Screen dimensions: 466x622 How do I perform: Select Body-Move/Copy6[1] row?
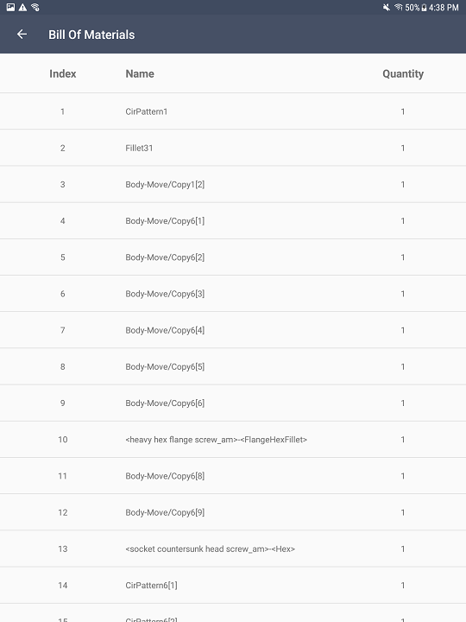tap(233, 221)
